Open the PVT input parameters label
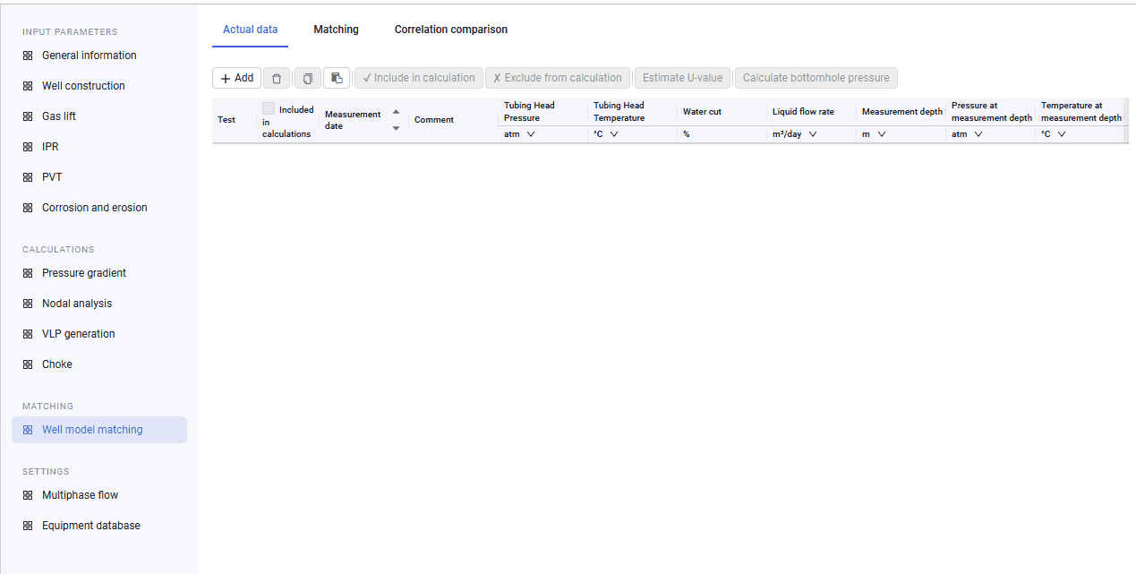1136x574 pixels. click(x=52, y=177)
